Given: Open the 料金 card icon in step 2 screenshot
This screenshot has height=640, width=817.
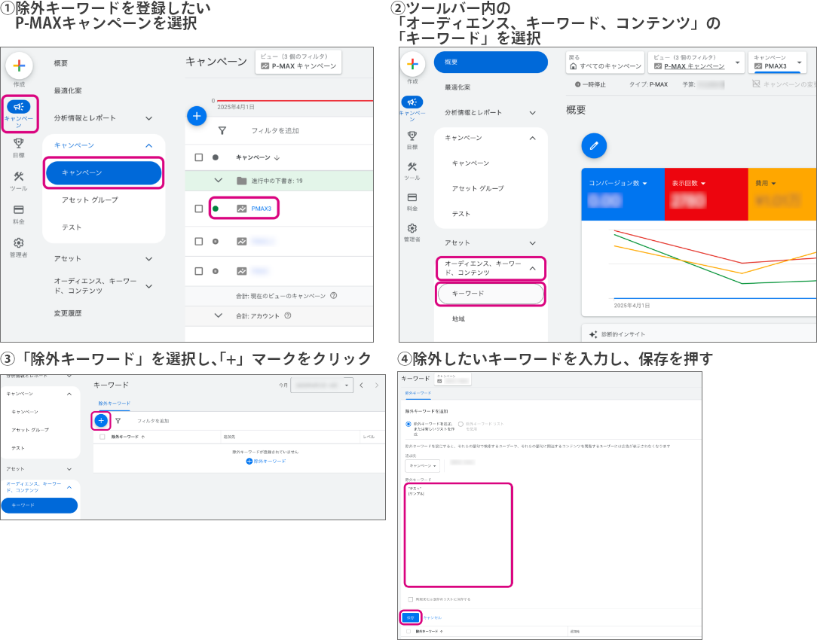Looking at the screenshot, I should click(x=412, y=197).
